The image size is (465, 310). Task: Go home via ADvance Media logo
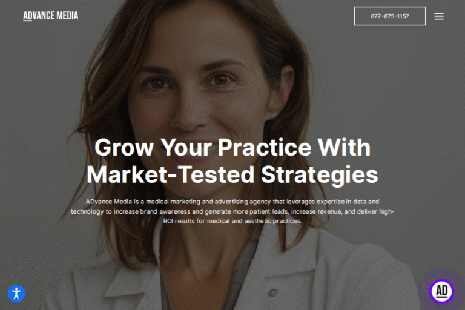(x=51, y=15)
